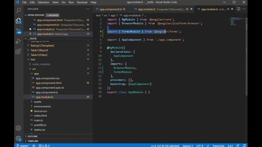
Task: Change indentation via Spaces: 2
Action: coord(187,145)
